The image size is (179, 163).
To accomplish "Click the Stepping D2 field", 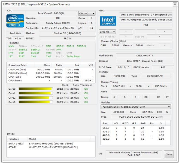I will (58, 18).
